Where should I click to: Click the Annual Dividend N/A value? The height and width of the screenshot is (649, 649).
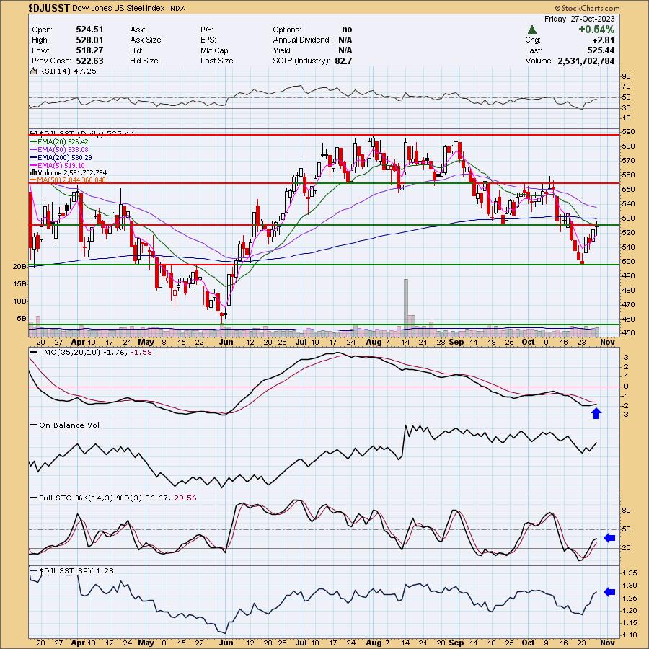click(345, 40)
